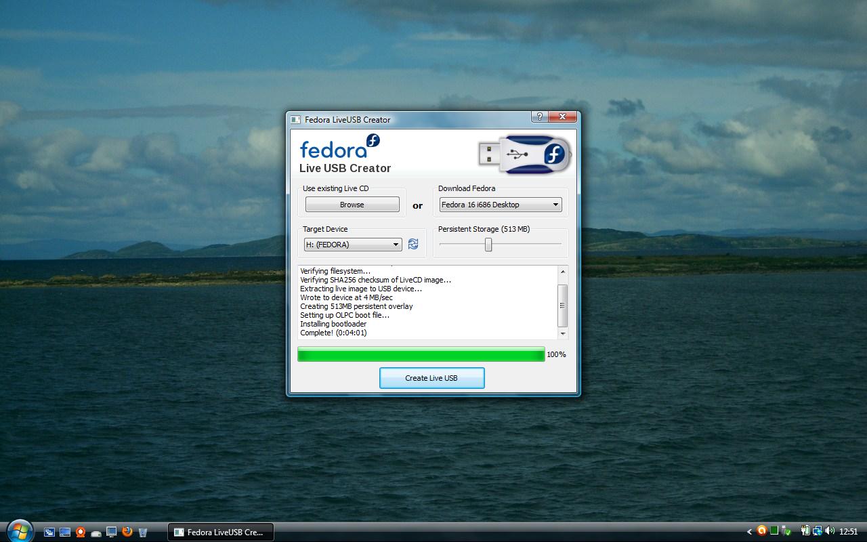Image resolution: width=867 pixels, height=542 pixels.
Task: Click the Browse button for existing Live CD
Action: [352, 205]
